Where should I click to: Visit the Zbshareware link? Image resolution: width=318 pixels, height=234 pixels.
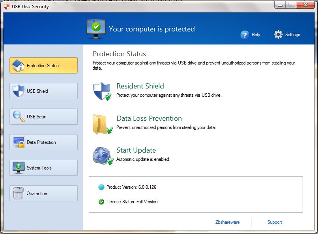pos(228,222)
